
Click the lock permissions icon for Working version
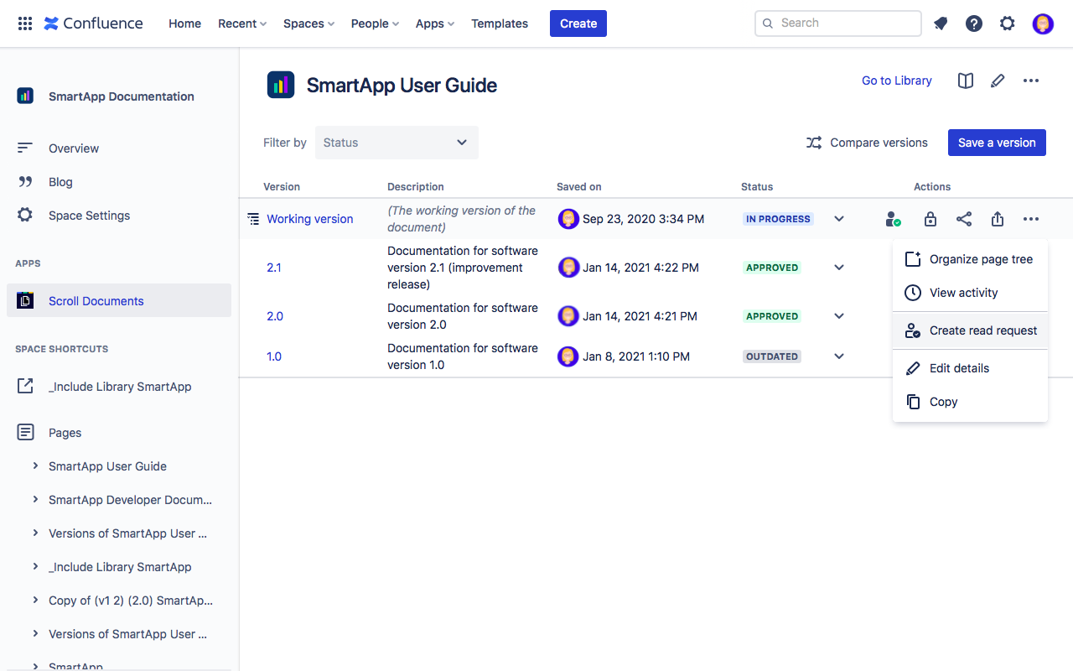[930, 218]
